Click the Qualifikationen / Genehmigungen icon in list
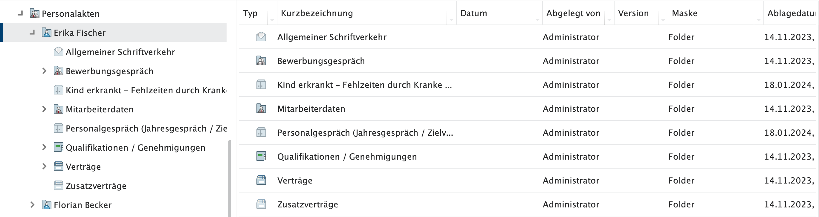 pyautogui.click(x=261, y=156)
